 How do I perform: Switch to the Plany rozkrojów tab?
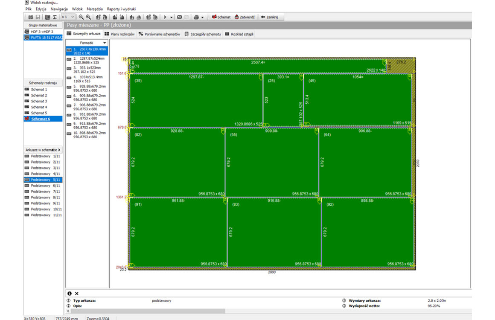(119, 34)
